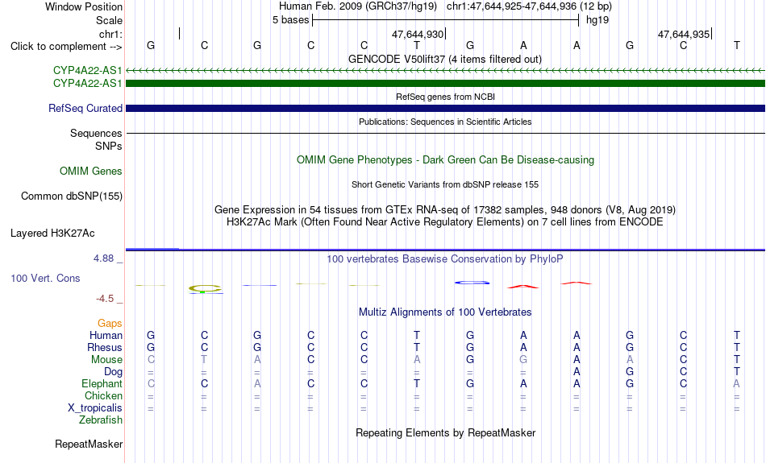This screenshot has width=766, height=463.
Task: Click the Sequences track label
Action: click(x=96, y=133)
